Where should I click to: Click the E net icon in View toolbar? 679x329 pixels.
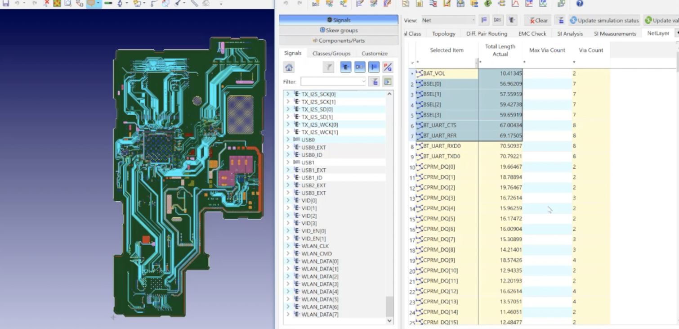[512, 20]
